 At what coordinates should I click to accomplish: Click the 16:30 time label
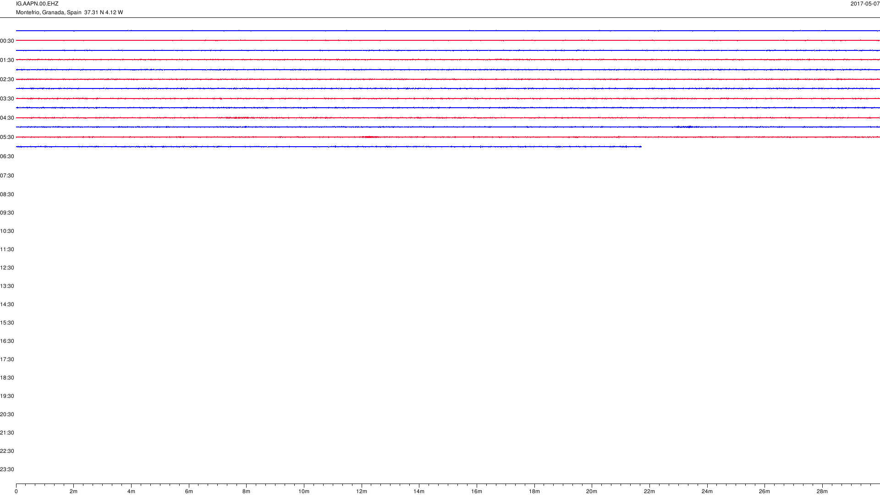(x=7, y=341)
